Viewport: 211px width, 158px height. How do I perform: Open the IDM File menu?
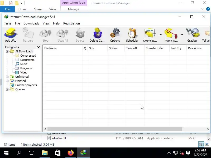(17, 23)
